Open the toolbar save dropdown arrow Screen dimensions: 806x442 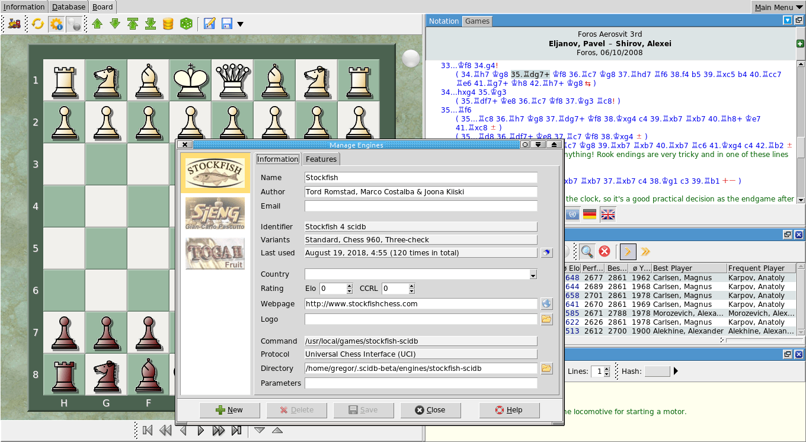(240, 24)
